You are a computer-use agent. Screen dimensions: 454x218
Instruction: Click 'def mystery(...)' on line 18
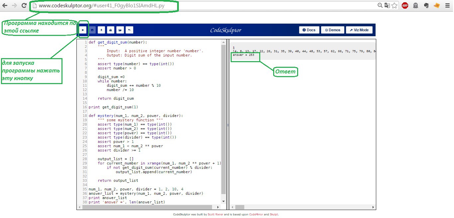pos(136,116)
